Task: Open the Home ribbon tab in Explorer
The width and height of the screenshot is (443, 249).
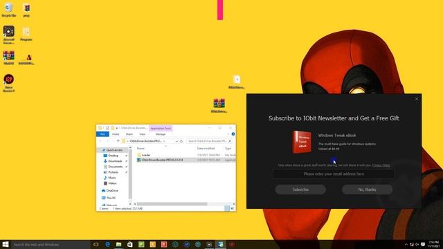Action: [x=116, y=134]
